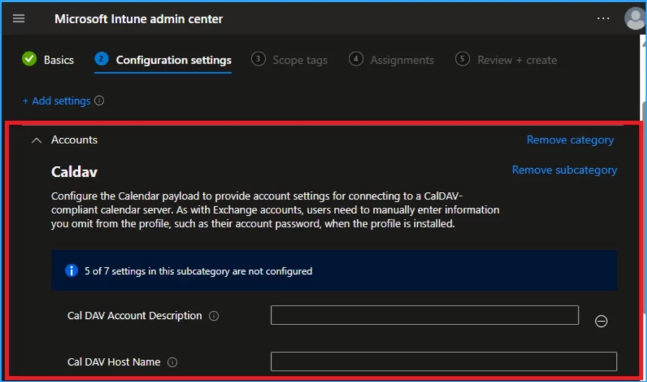Remove the Cal DAV Account Description setting
The height and width of the screenshot is (382, 647).
[x=601, y=321]
